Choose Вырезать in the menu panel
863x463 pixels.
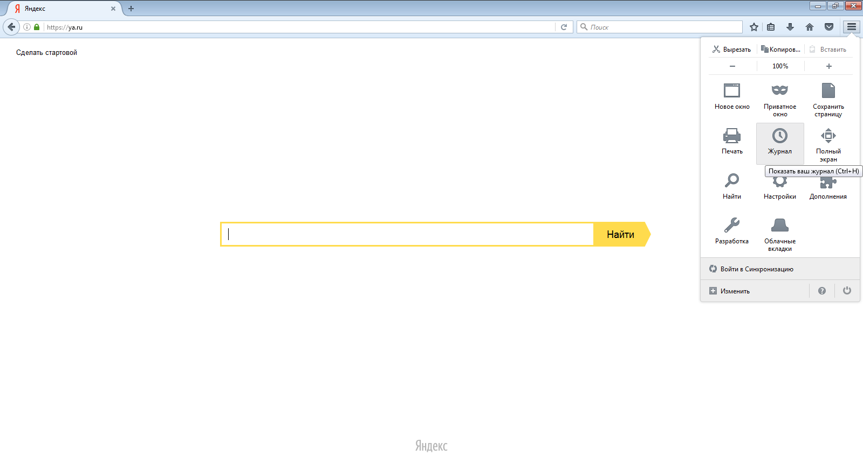coord(732,50)
